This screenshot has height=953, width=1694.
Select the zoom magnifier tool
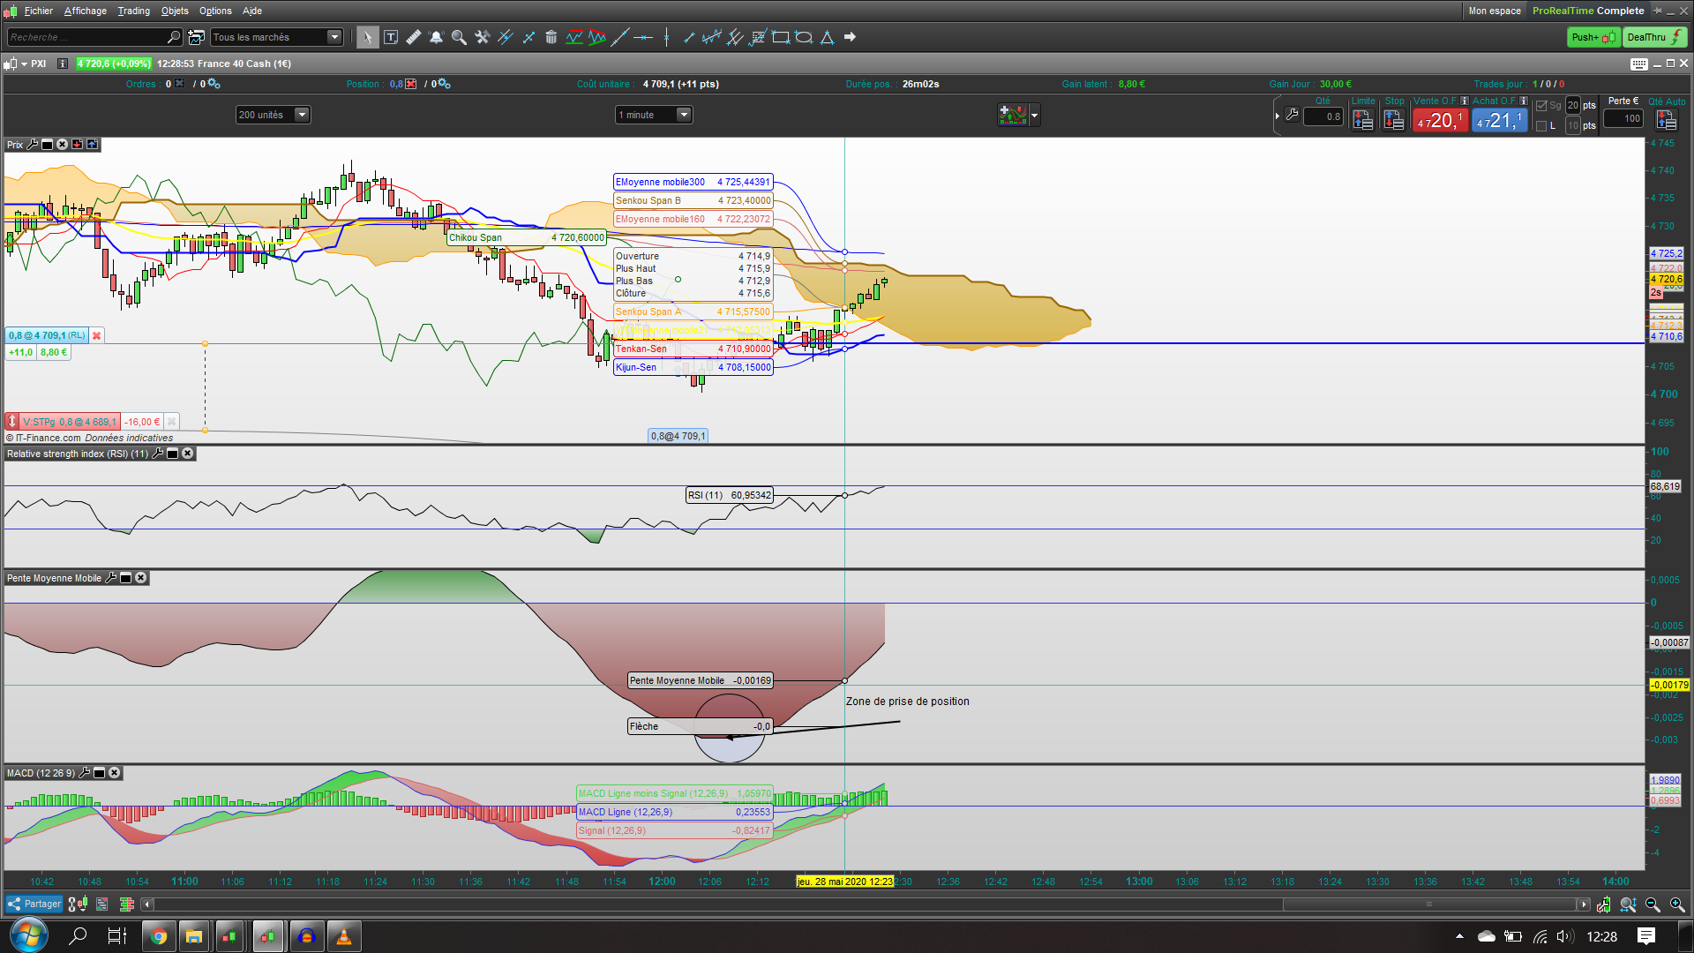click(x=459, y=37)
